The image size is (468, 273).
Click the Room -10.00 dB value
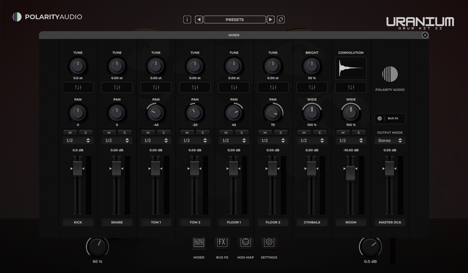[x=351, y=150]
